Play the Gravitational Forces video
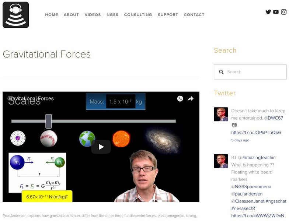Viewport: 289px width, 221px height. (x=101, y=147)
